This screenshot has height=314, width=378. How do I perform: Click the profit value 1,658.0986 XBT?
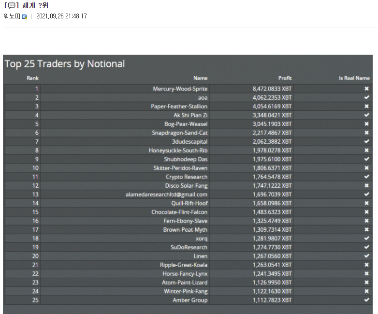[x=272, y=204]
